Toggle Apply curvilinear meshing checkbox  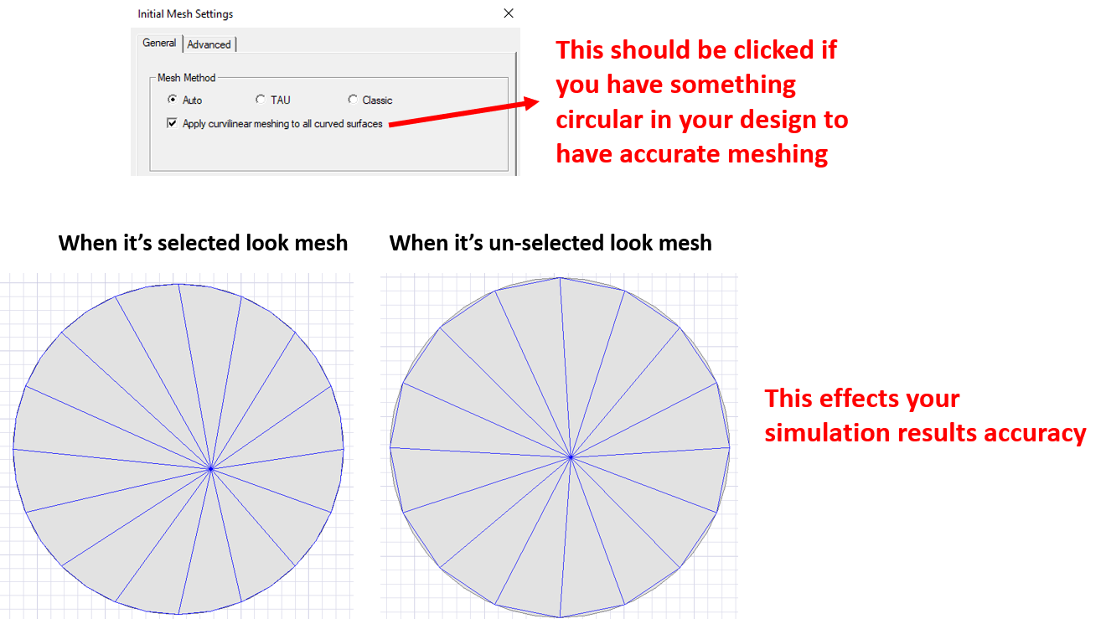[173, 123]
